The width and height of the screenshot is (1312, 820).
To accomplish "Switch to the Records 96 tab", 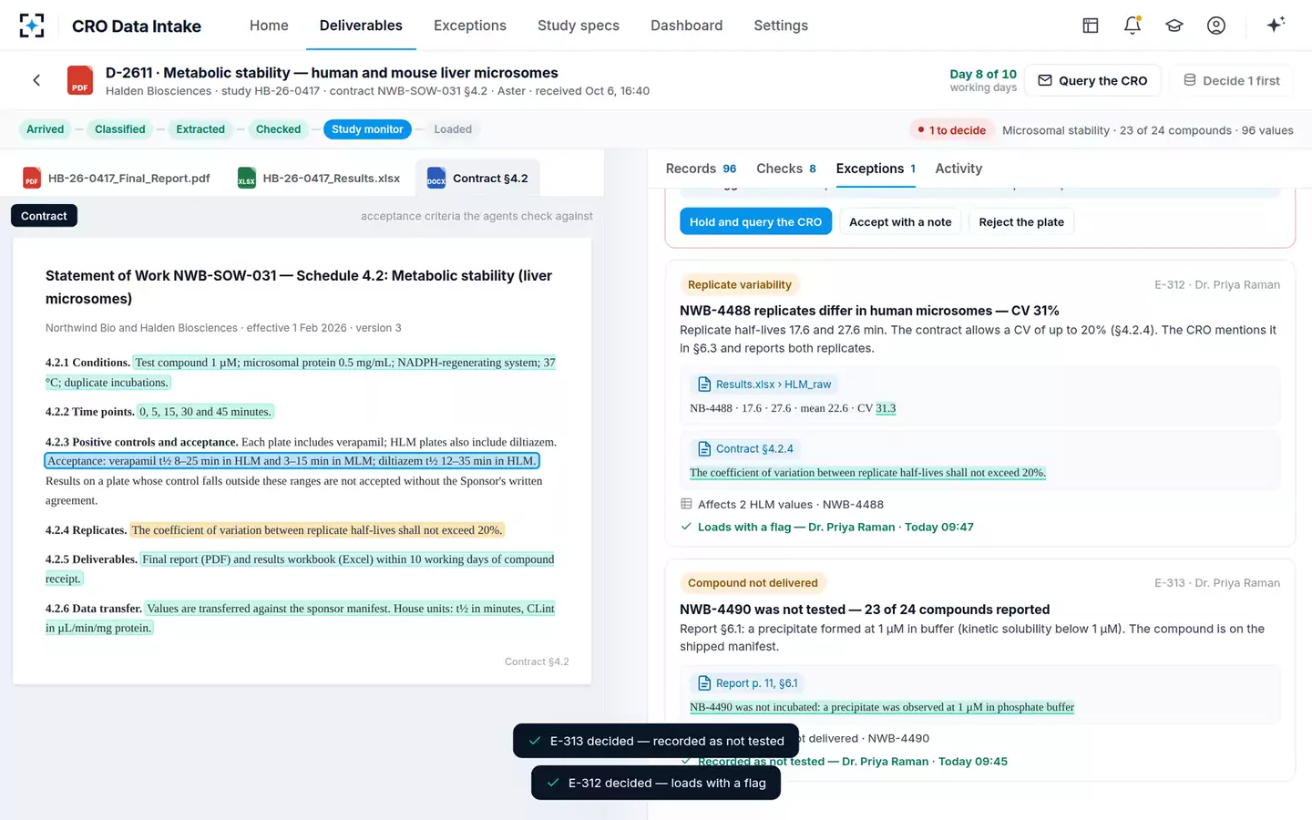I will click(701, 169).
